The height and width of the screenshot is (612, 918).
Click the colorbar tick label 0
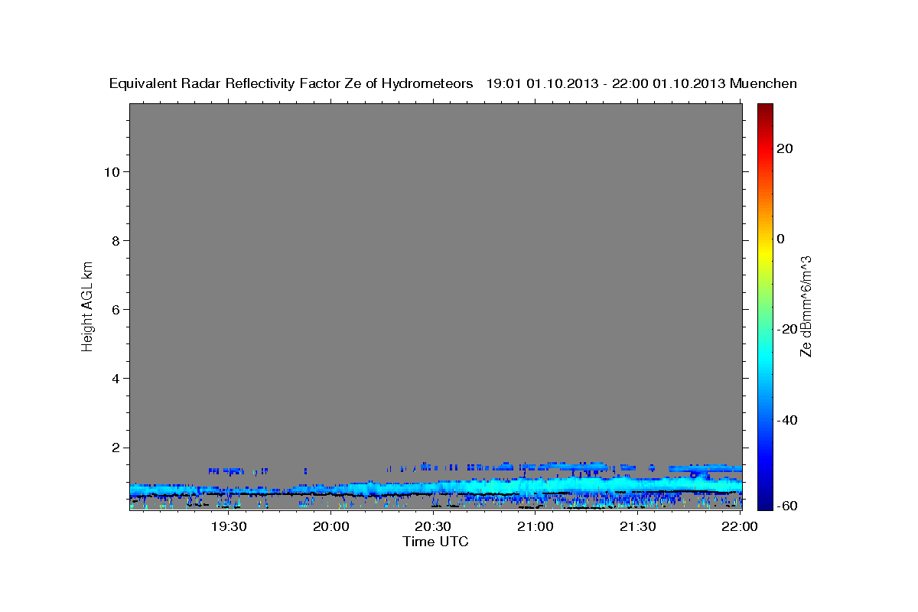point(781,239)
